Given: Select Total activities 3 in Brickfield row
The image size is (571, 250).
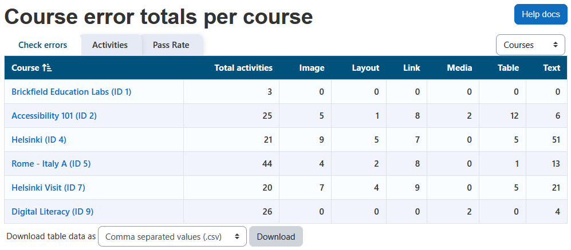Looking at the screenshot, I should click(x=270, y=92).
